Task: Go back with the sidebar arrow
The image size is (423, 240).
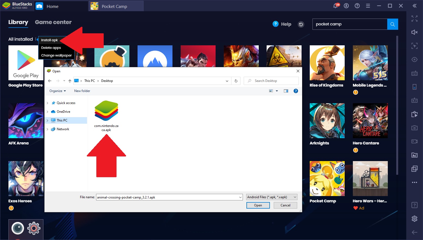Action: [415, 232]
